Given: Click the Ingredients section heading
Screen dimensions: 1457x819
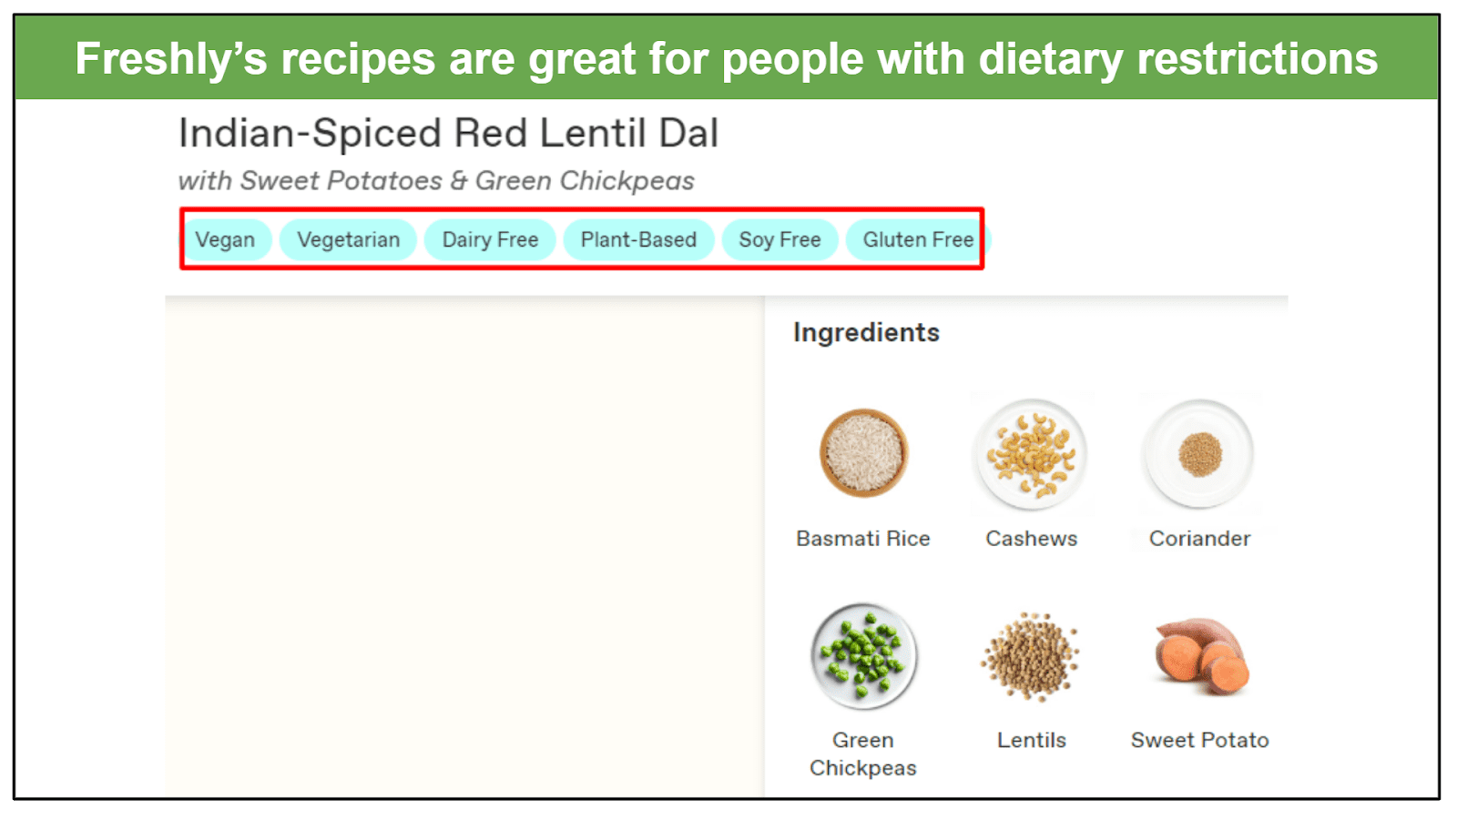Looking at the screenshot, I should (x=866, y=332).
